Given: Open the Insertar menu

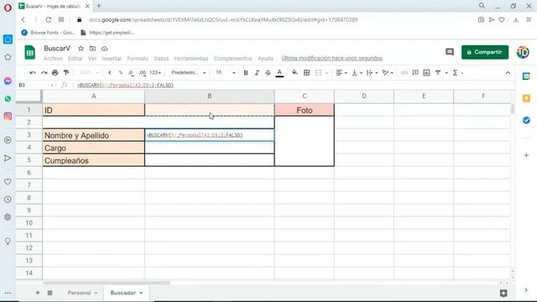Looking at the screenshot, I should point(112,59).
